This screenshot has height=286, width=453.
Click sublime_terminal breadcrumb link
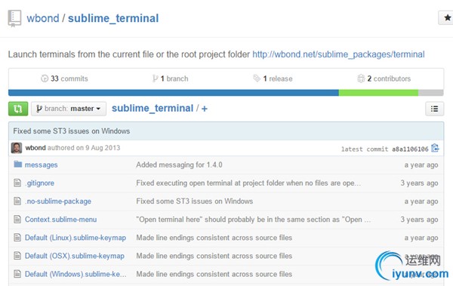[x=153, y=109]
